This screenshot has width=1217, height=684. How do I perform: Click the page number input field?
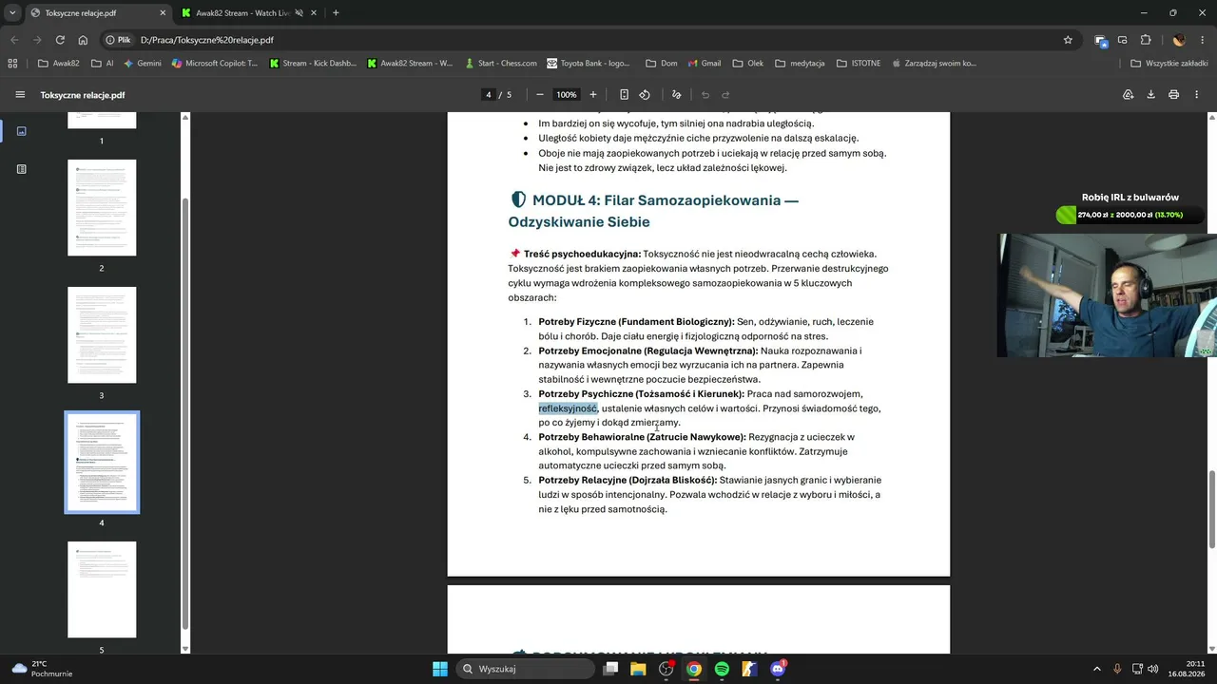(x=488, y=95)
